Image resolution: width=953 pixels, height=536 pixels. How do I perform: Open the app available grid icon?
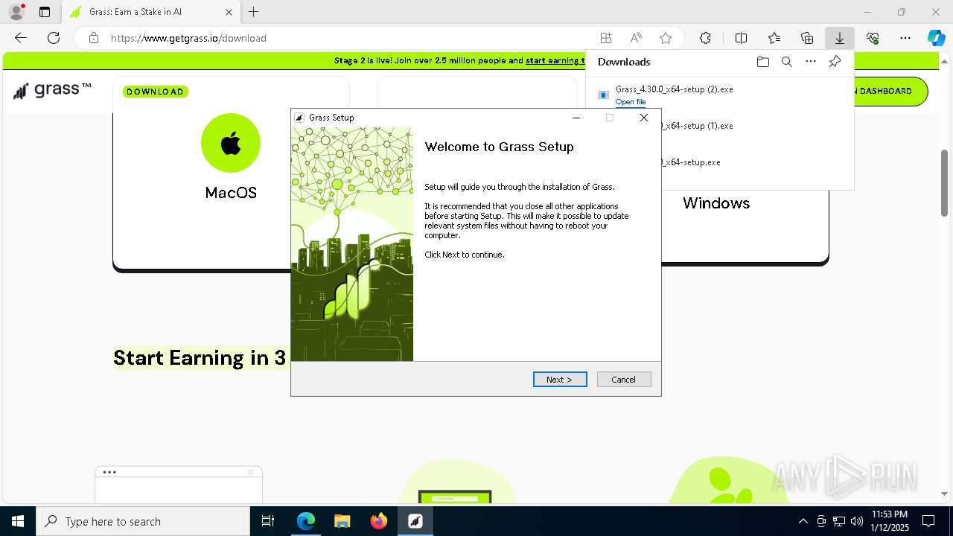(x=606, y=38)
